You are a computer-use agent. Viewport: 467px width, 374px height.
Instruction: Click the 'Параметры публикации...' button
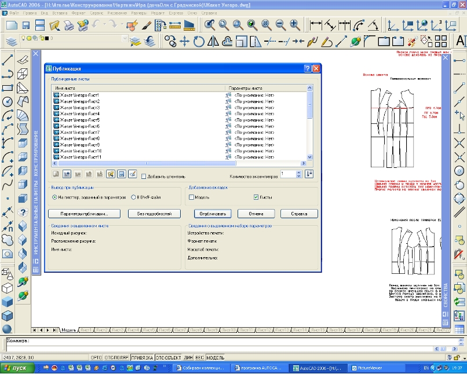85,214
